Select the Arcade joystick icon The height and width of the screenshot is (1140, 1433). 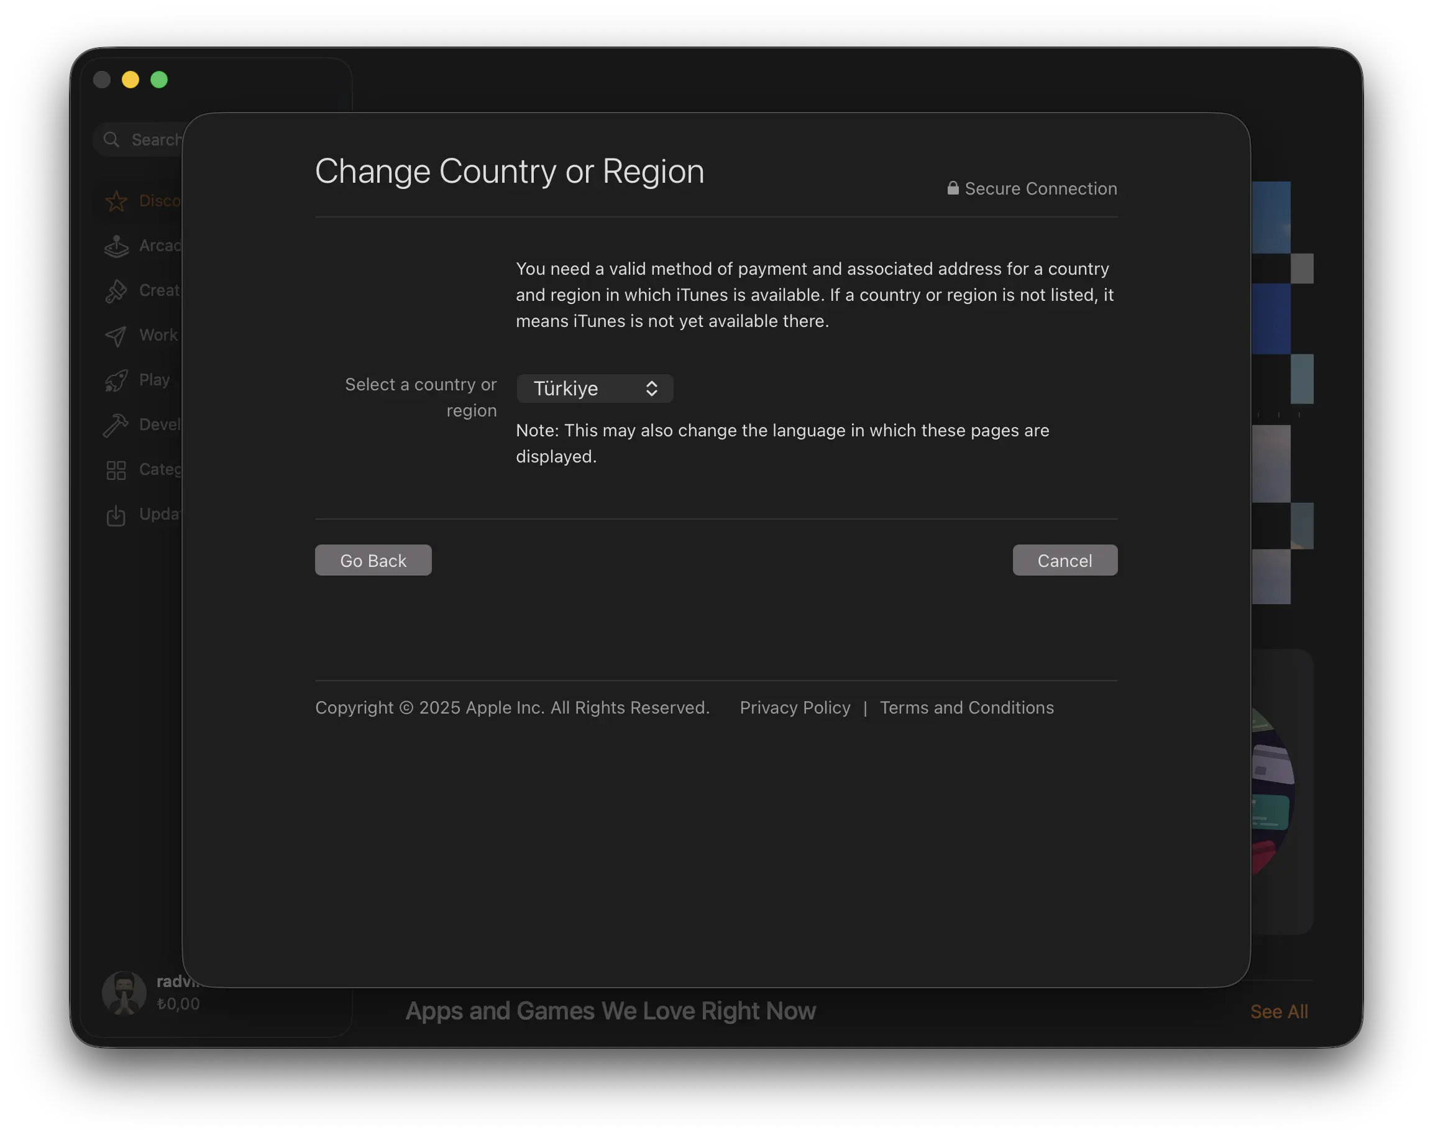click(x=116, y=246)
